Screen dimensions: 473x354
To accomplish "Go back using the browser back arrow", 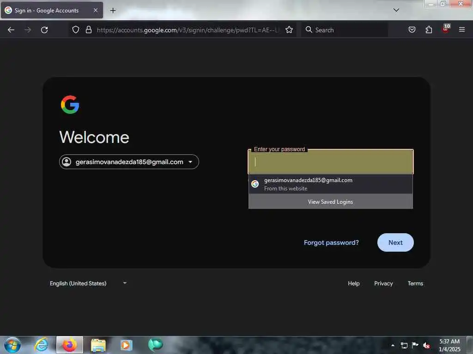I will 11,30.
